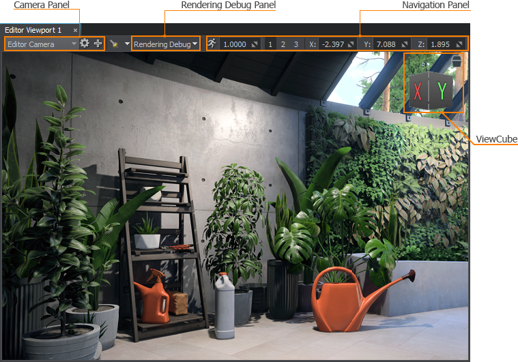Viewport: 518px width, 362px height.
Task: Click the camera speed value field 1.0000
Action: pos(235,44)
